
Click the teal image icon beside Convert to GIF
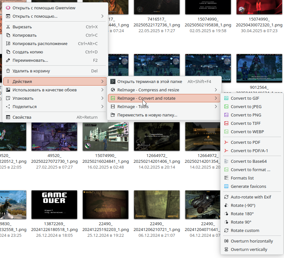(x=226, y=98)
